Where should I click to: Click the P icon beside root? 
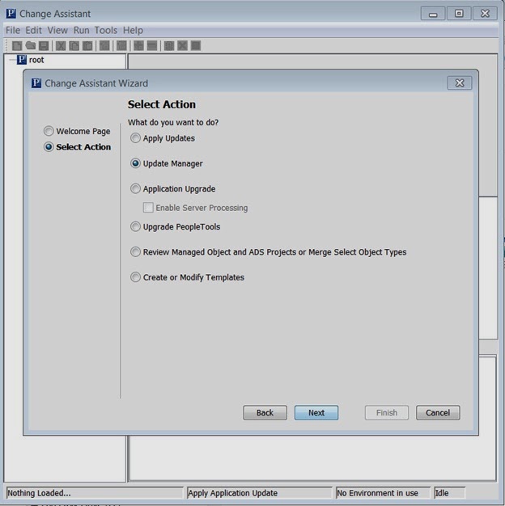point(22,60)
